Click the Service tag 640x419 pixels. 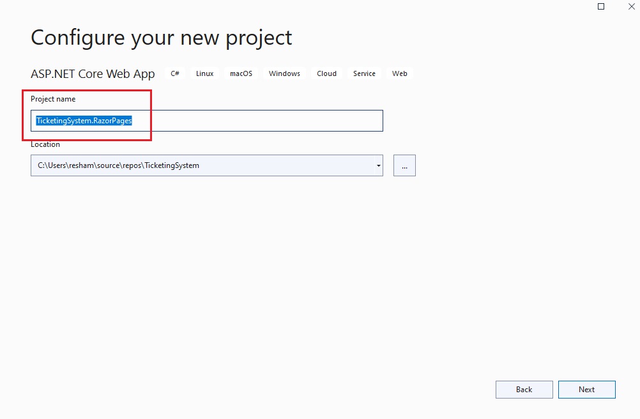(x=364, y=73)
